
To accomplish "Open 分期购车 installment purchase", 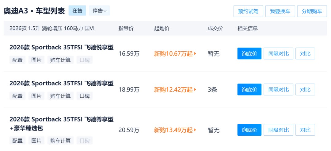I will (x=312, y=11).
